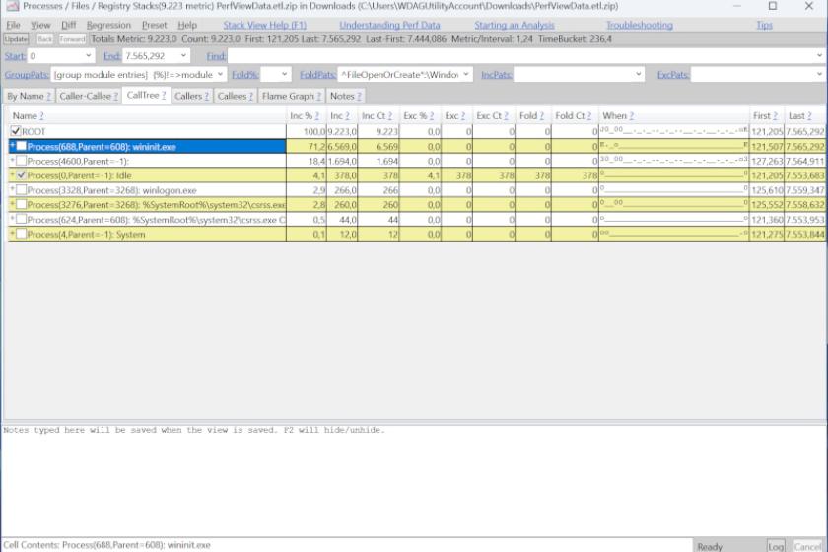Select the Inc cell showing 1.694,0
Screen dimensions: 828x552
click(342, 161)
